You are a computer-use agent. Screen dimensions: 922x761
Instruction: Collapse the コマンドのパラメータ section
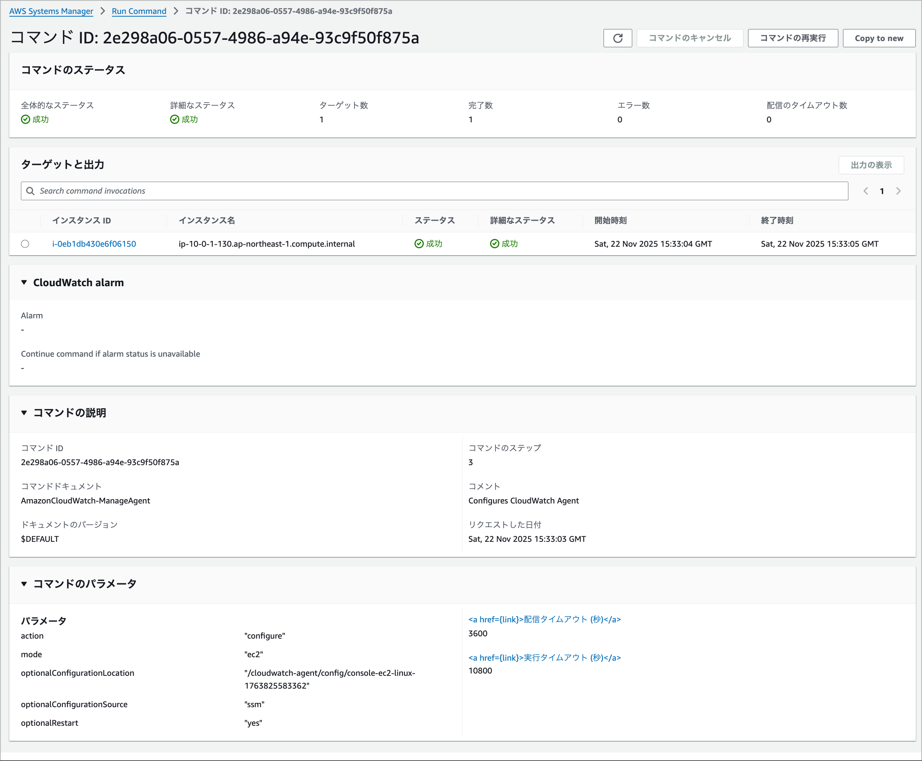[24, 584]
